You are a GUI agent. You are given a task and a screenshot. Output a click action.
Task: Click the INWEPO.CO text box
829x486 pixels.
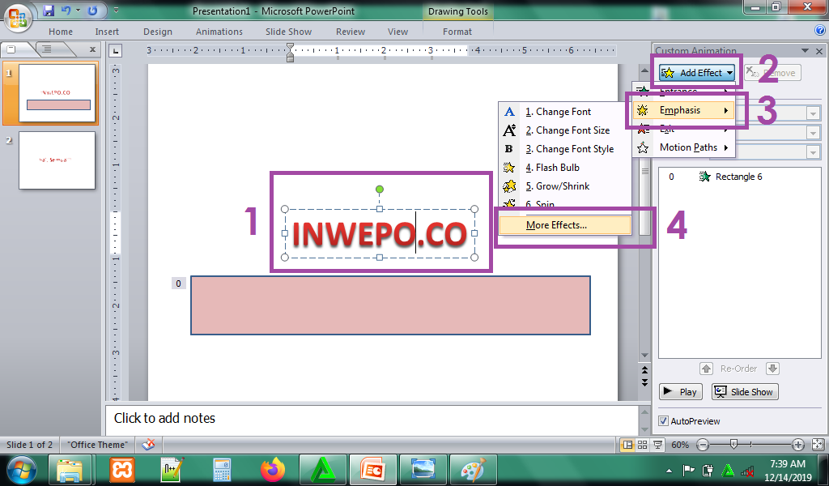(379, 233)
